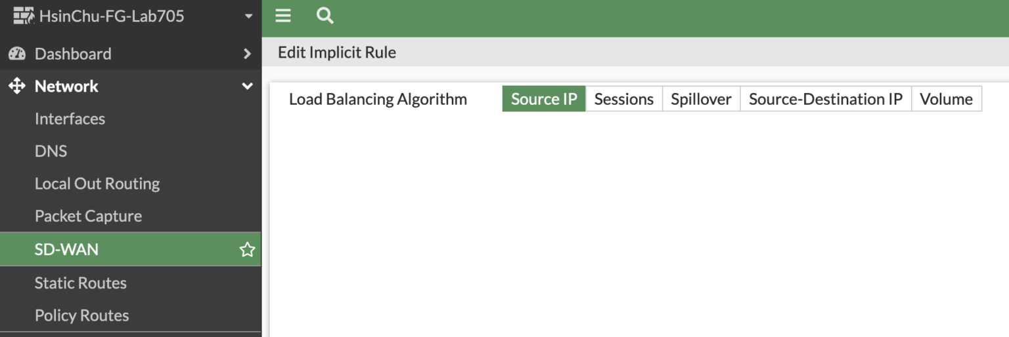Collapse the Network menu chevron
Viewport: 1009px width, 337px height.
247,86
